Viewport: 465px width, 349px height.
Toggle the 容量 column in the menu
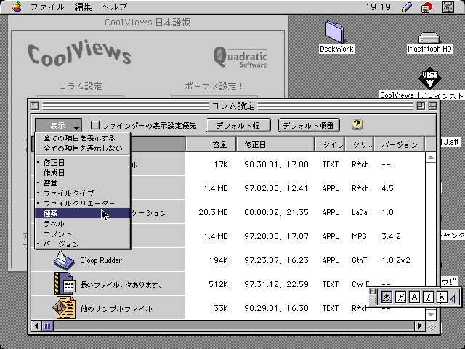click(82, 182)
